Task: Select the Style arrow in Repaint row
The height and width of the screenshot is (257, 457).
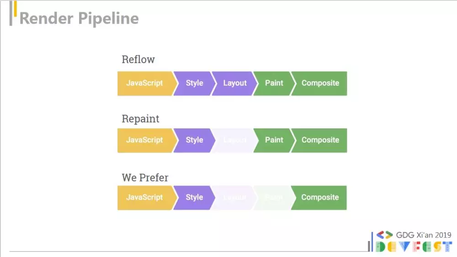Action: coord(194,140)
